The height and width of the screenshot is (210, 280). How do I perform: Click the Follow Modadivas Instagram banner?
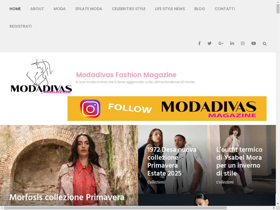point(167,109)
